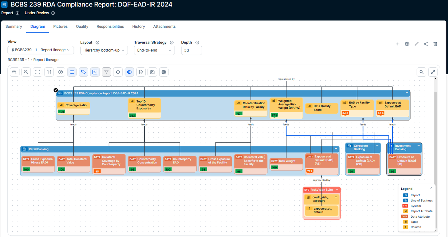
Task: Collapse the Investment Banking group
Action: click(419, 145)
